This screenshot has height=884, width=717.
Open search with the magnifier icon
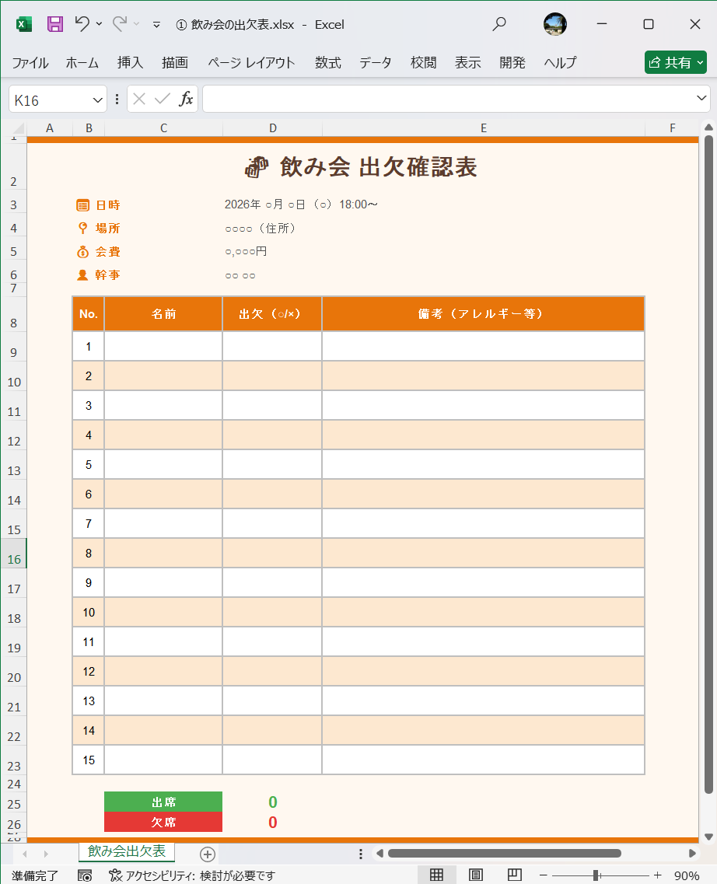499,23
